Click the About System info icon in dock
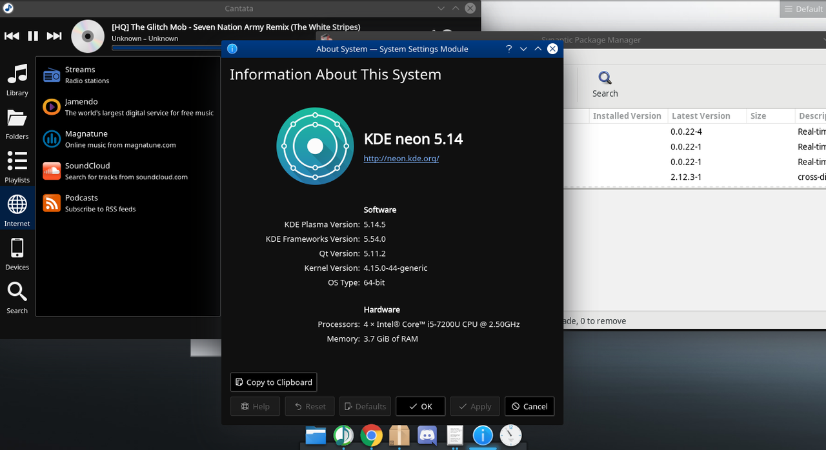 click(x=483, y=436)
